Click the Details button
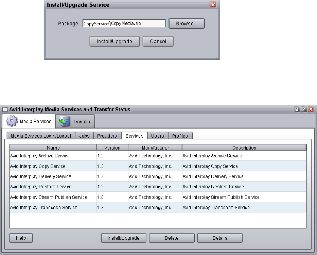 tap(220, 238)
